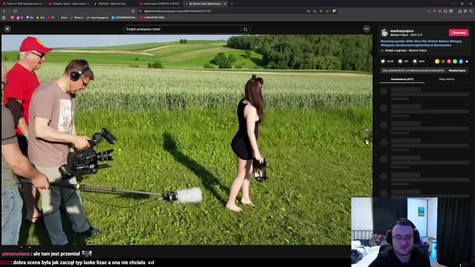Click the share page icon in address bar

tap(327, 11)
